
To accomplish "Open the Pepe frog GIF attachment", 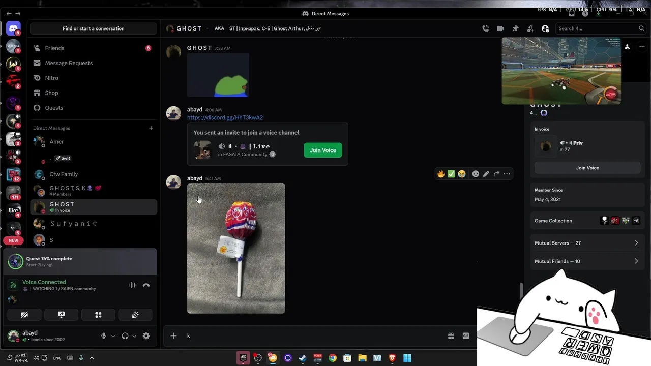I will coord(218,75).
